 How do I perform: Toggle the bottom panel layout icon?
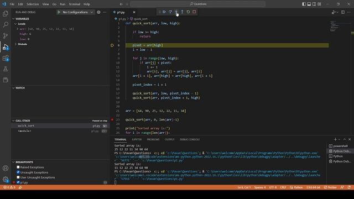click(309, 4)
